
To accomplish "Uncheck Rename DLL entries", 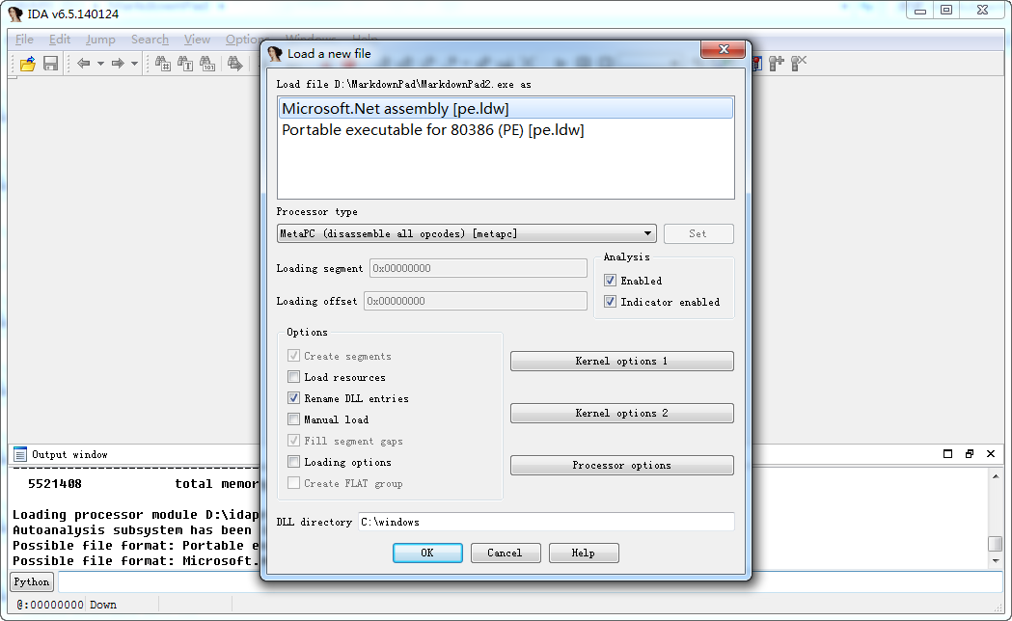I will click(293, 398).
